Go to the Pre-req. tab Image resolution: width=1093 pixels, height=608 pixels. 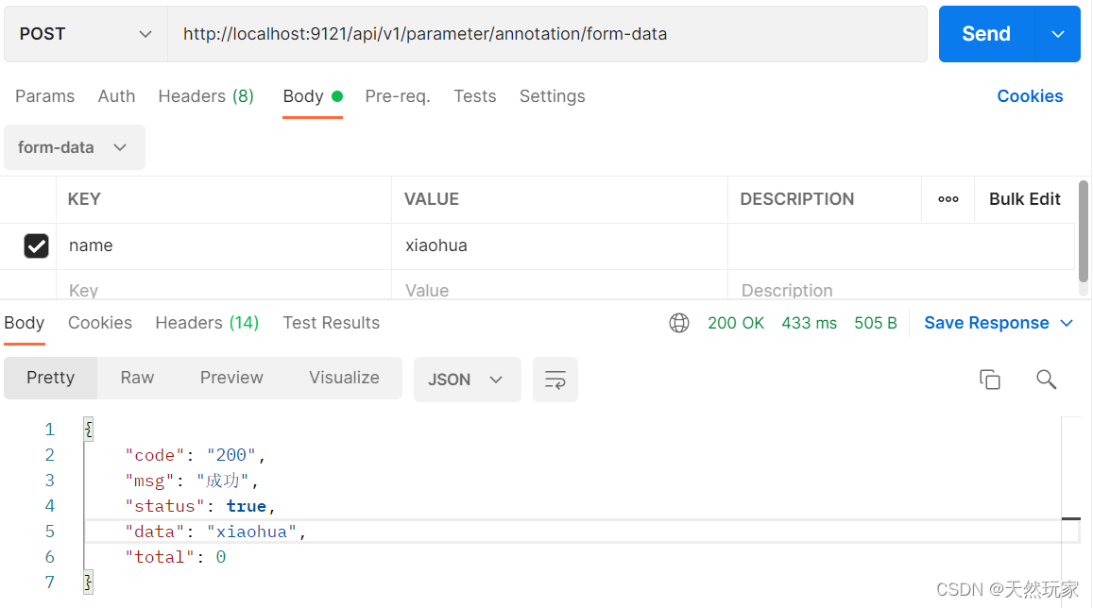tap(398, 96)
